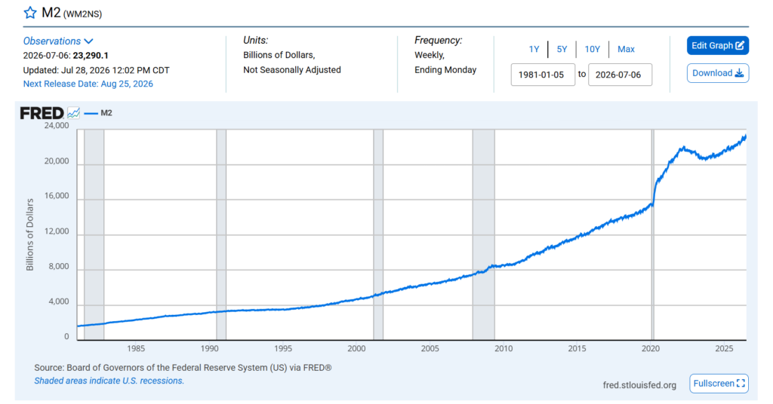Select the 5Y date range
Viewport: 773px width, 404px height.
562,49
